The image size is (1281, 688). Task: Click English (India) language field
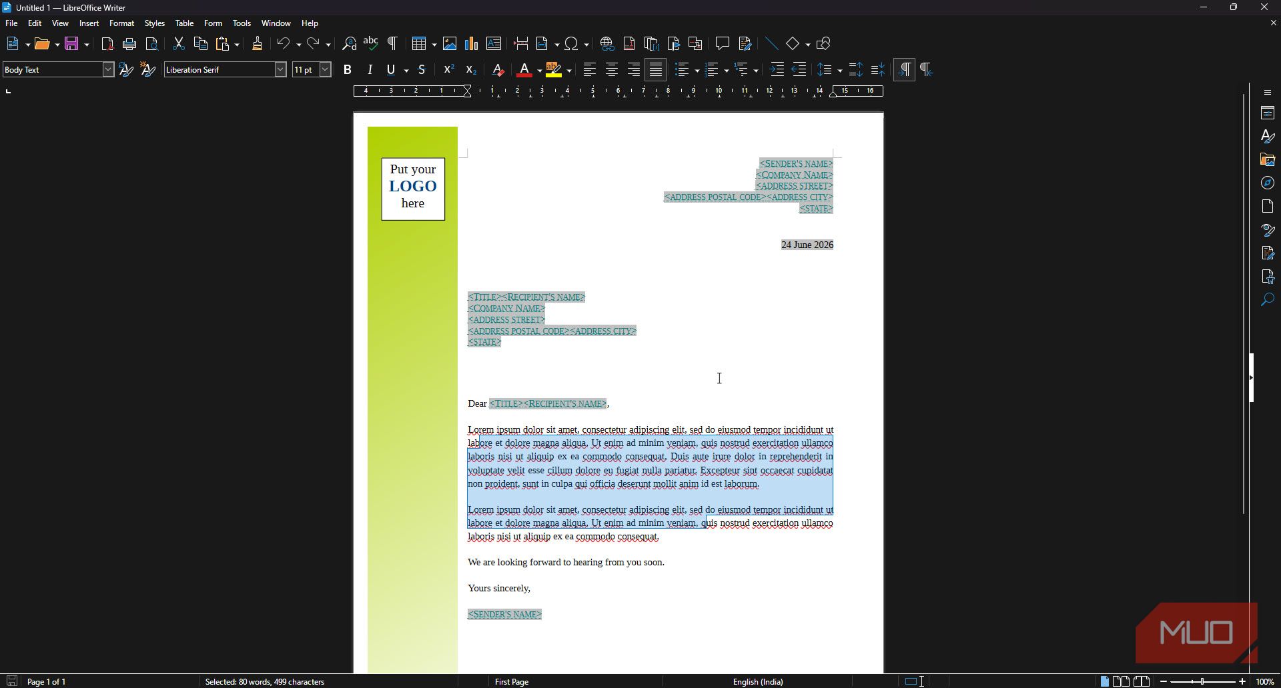pos(758,681)
